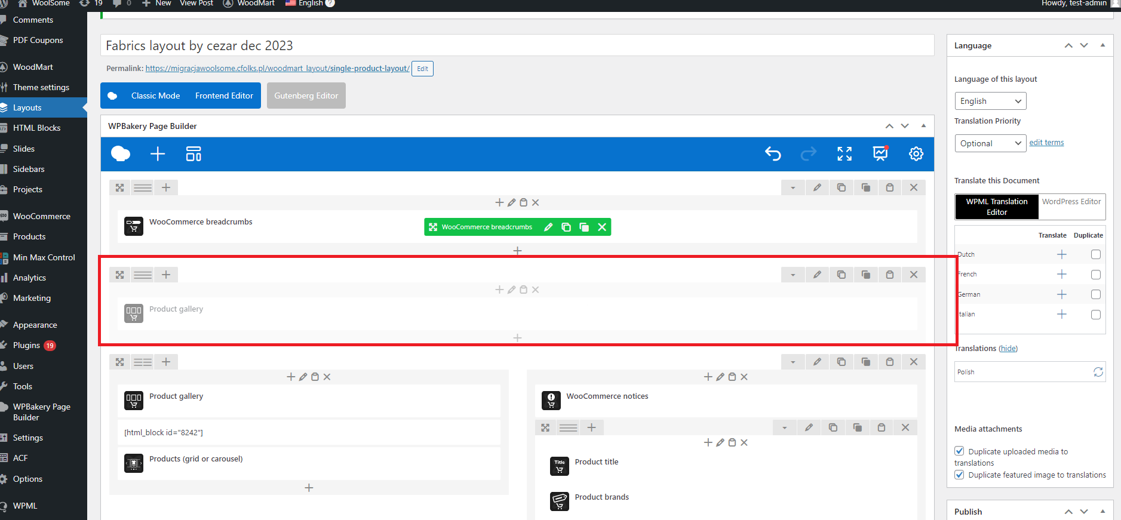
Task: Open the layout permalink URL
Action: (278, 69)
